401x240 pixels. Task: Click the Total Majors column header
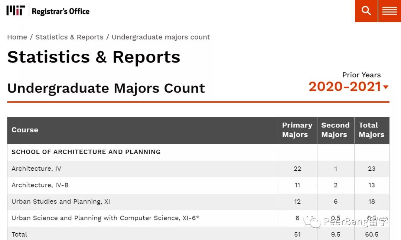click(371, 130)
